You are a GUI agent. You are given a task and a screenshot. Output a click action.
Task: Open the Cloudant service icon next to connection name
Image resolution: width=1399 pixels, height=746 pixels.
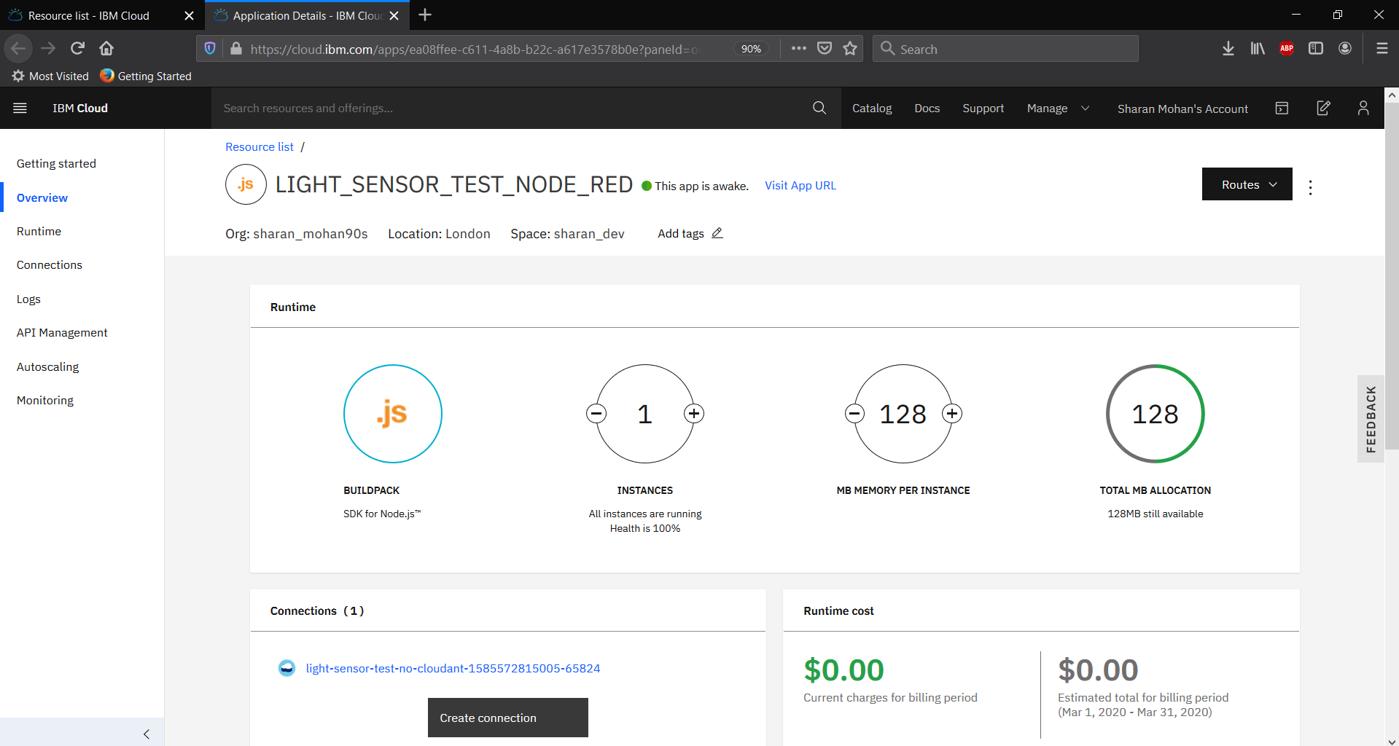click(286, 667)
